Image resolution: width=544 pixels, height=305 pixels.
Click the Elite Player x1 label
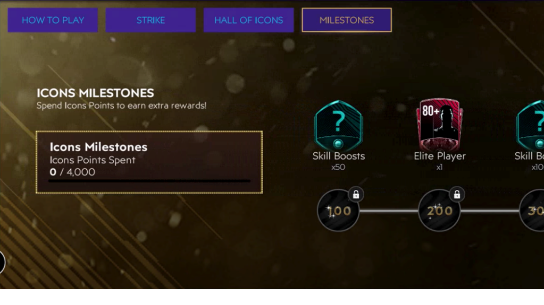click(440, 161)
